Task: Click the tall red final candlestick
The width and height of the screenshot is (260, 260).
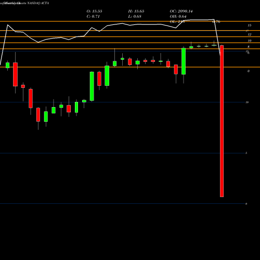Action: pyautogui.click(x=222, y=121)
